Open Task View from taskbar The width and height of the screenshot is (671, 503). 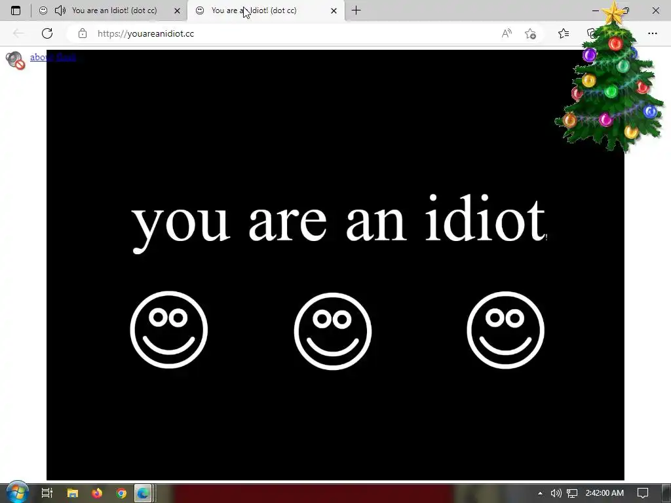pyautogui.click(x=47, y=493)
